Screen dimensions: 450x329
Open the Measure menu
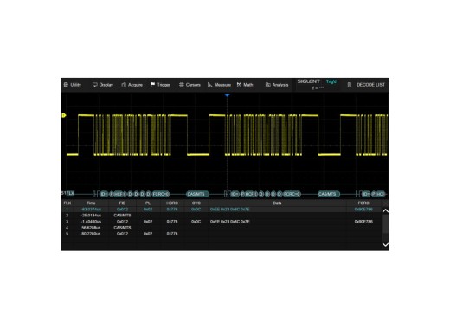click(219, 85)
